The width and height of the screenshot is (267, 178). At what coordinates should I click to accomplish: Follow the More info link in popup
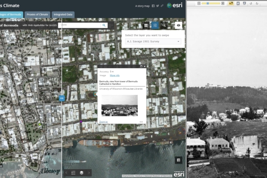pos(114,76)
